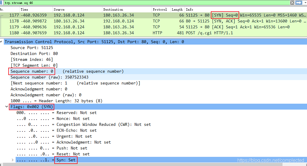Select ECN-Echo: Not set flag
Screen dimensions: 307x166
pyautogui.click(x=57, y=130)
